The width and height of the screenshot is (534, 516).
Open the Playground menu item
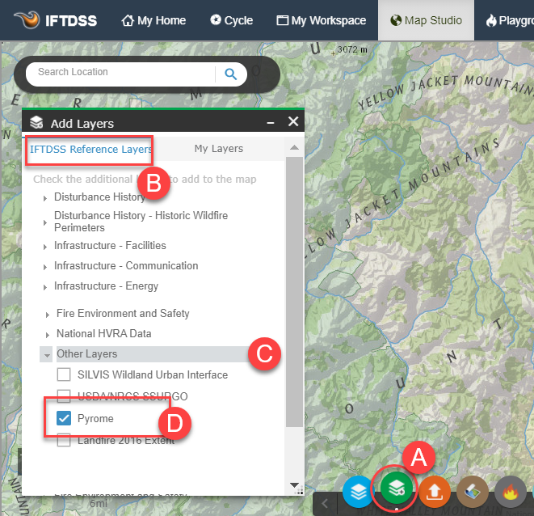[x=510, y=20]
